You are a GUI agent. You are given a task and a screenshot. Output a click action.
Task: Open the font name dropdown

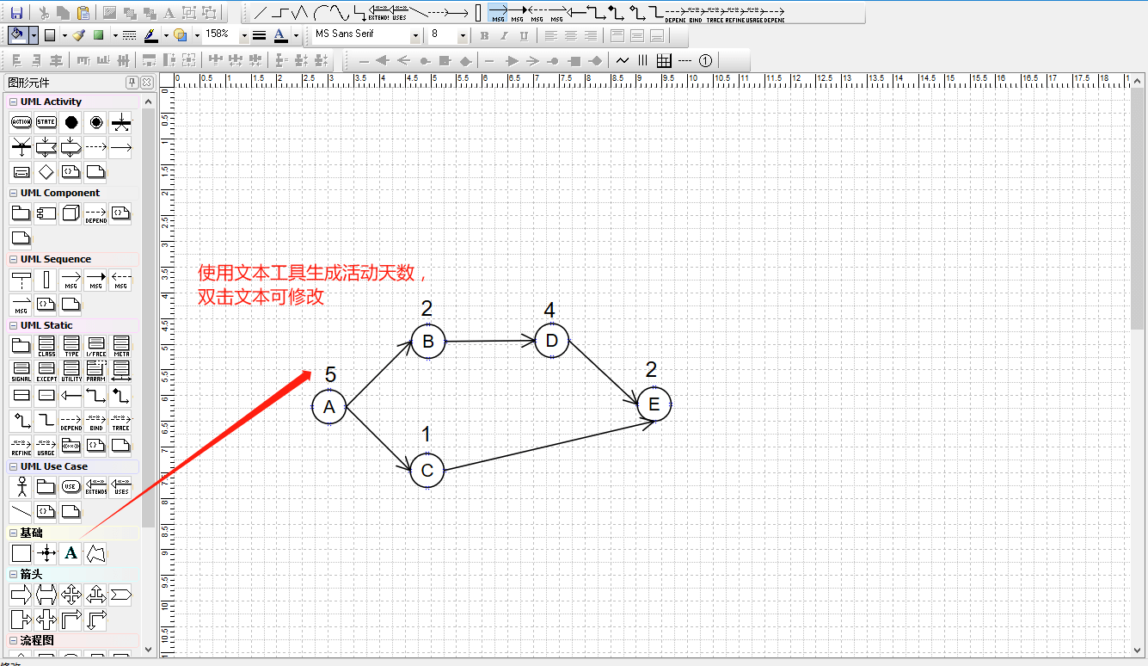[415, 35]
